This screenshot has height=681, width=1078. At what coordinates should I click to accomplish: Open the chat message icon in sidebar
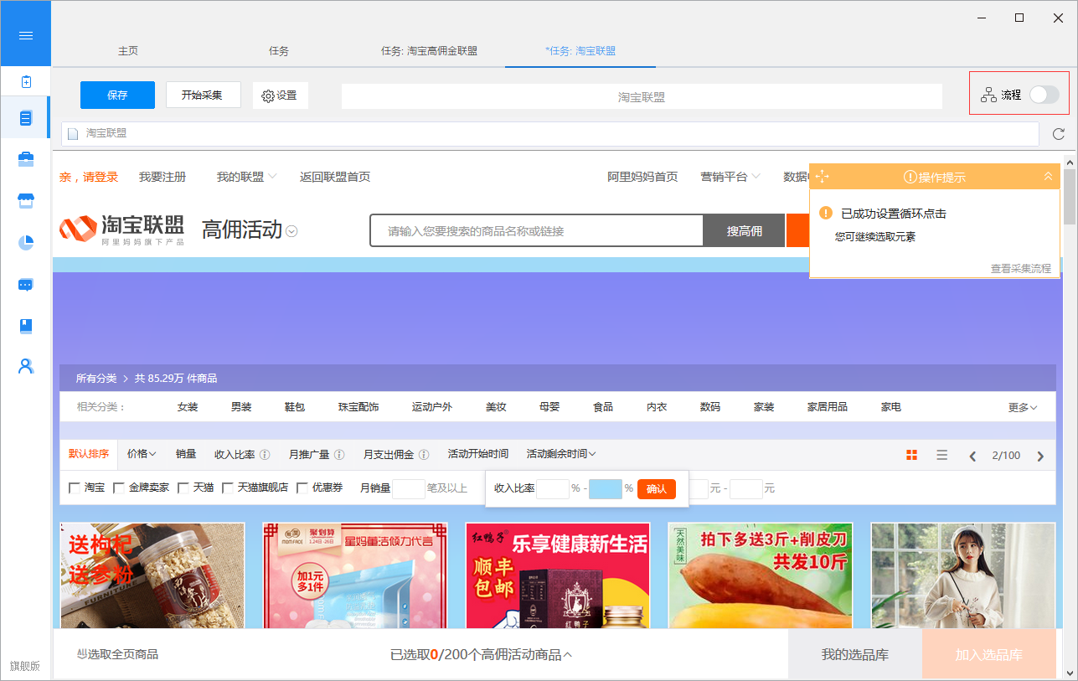(x=26, y=285)
